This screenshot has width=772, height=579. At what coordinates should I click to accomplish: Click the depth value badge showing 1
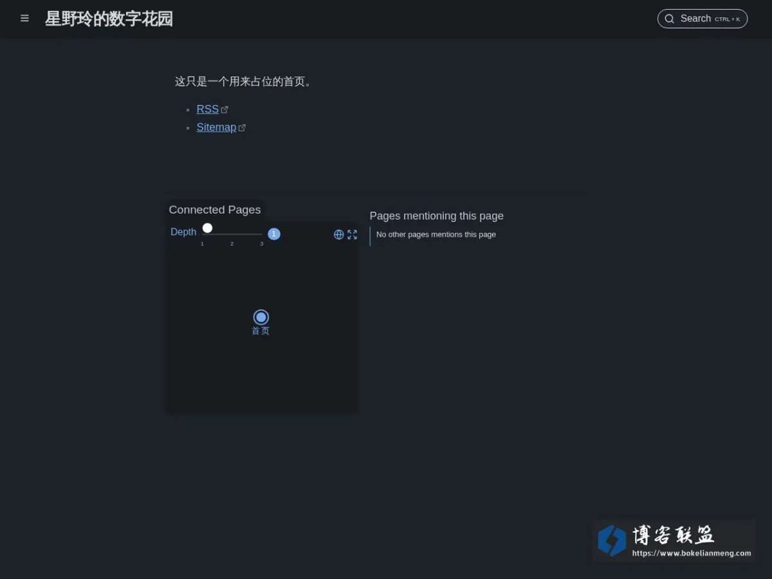coord(274,234)
